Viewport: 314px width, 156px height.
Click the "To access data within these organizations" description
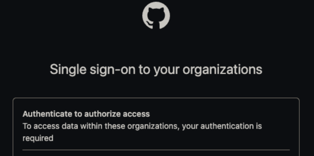[x=142, y=126]
